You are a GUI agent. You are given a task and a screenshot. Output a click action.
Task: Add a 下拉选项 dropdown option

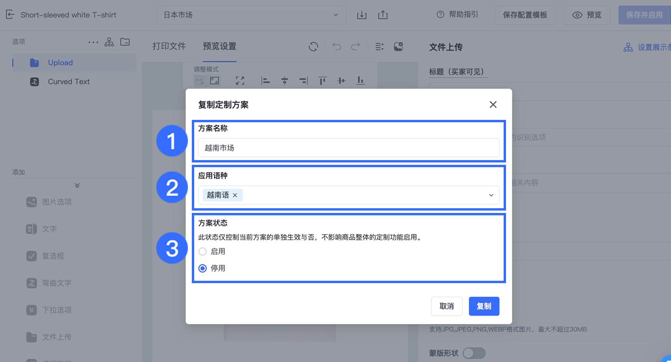49,310
